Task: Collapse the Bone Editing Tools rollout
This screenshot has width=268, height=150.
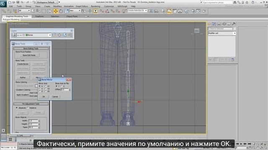Action: tap(31, 48)
